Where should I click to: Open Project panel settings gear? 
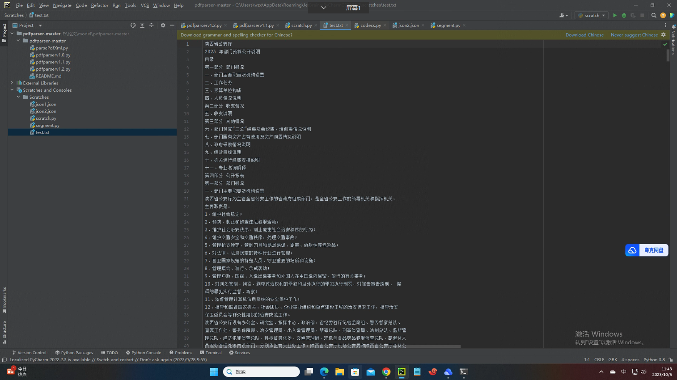point(163,25)
